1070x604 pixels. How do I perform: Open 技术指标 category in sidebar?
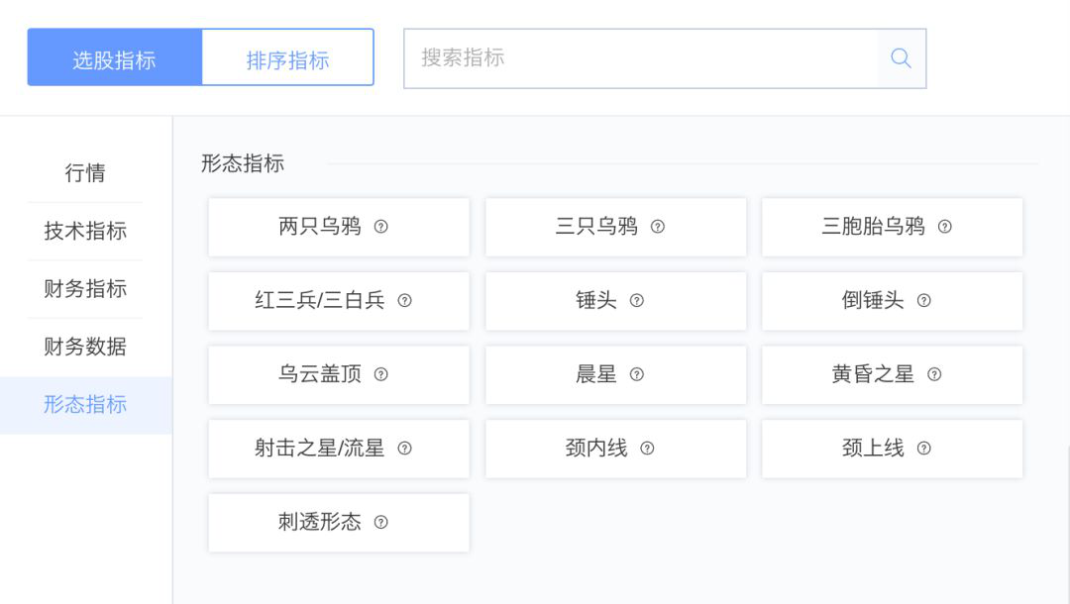click(x=85, y=232)
